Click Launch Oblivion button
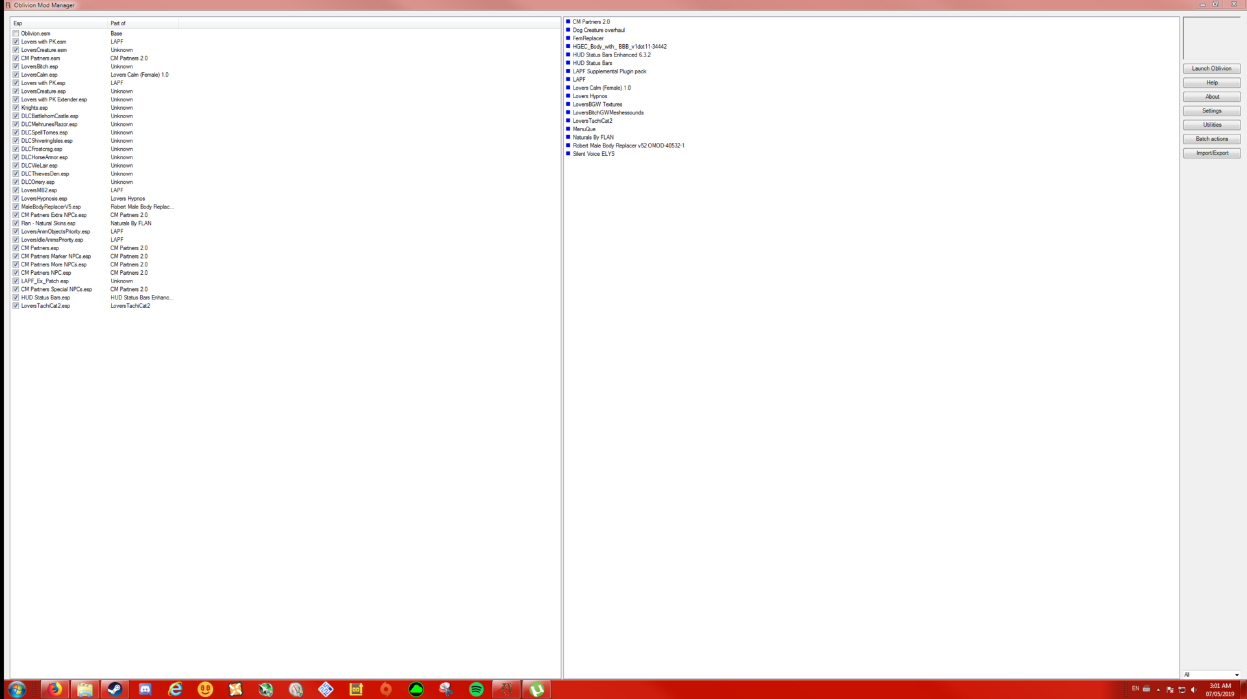The width and height of the screenshot is (1247, 699). click(1211, 68)
